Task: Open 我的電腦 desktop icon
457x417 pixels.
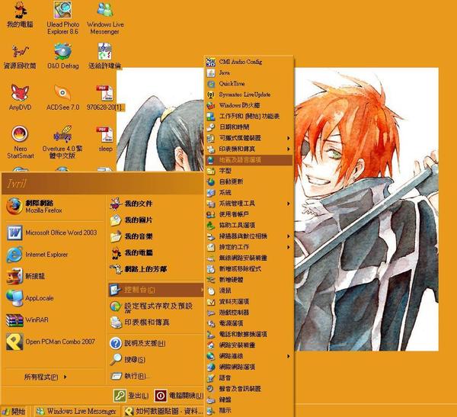Action: pyautogui.click(x=20, y=14)
